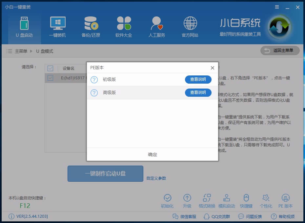Select the 一键装机 reinstall icon
305x223 pixels.
click(x=57, y=26)
